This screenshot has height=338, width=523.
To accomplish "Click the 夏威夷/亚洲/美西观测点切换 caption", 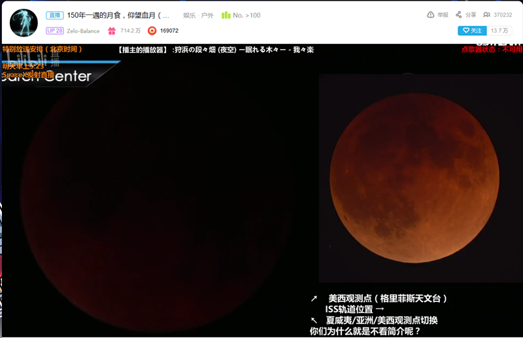I will (382, 320).
